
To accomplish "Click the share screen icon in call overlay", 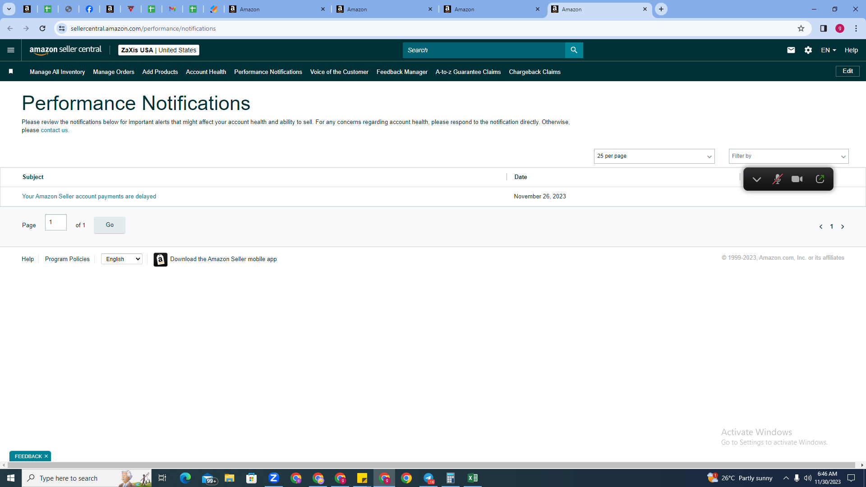I will [x=820, y=179].
